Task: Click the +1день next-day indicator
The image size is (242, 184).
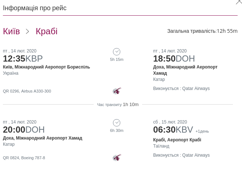Action: [202, 131]
